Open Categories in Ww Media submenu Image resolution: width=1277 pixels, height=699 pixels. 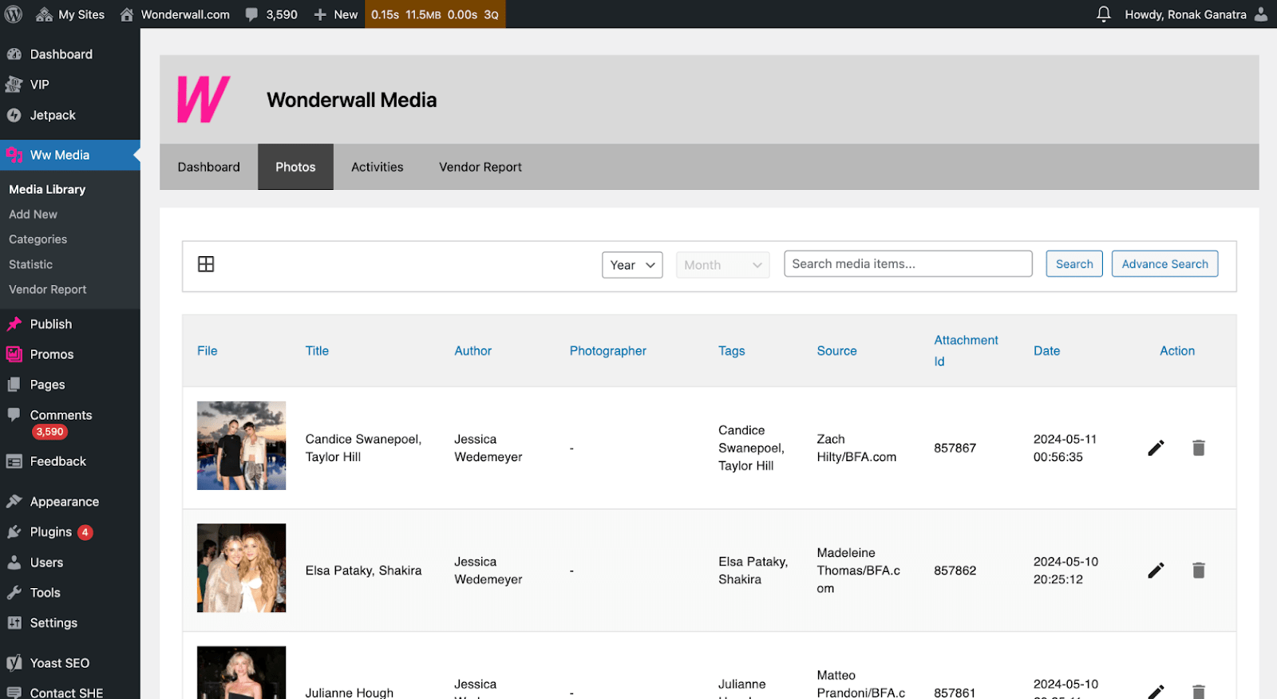38,239
